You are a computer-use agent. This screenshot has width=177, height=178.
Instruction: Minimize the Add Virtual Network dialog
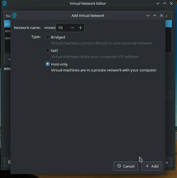pyautogui.click(x=148, y=15)
